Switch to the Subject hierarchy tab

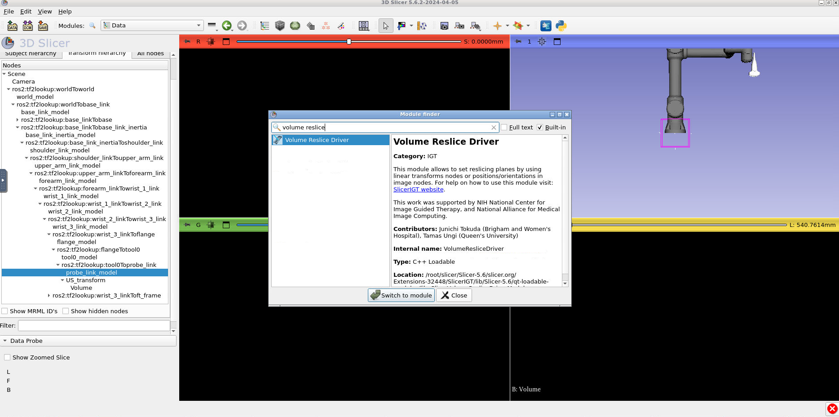[x=31, y=53]
